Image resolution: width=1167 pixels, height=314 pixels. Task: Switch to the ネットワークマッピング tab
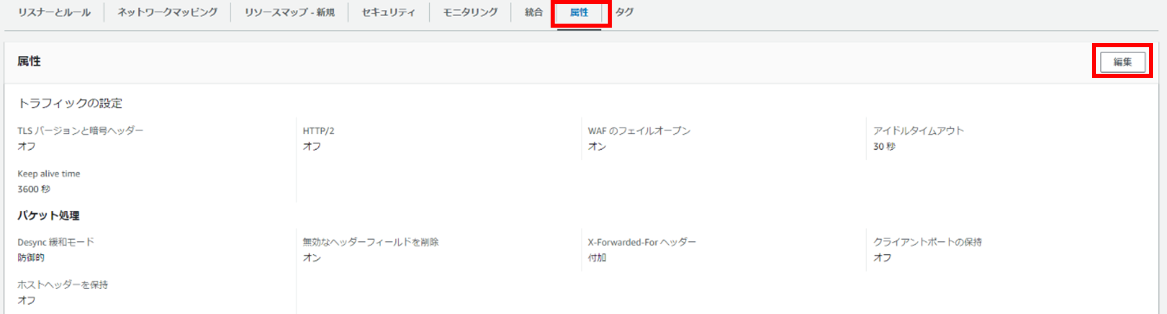(167, 12)
